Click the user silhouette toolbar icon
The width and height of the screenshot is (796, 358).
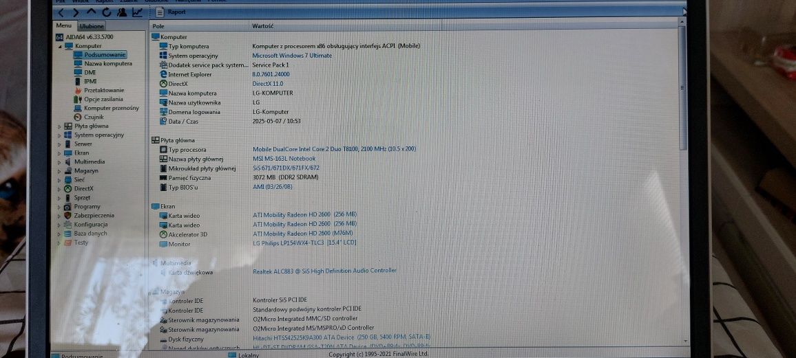(x=122, y=12)
